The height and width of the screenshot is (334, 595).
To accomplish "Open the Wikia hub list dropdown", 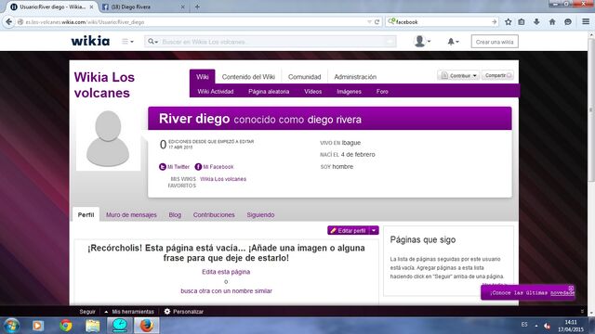I will (x=127, y=41).
